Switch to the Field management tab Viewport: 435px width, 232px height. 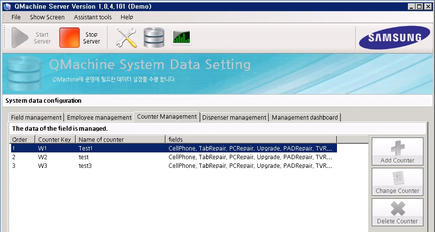pyautogui.click(x=36, y=117)
